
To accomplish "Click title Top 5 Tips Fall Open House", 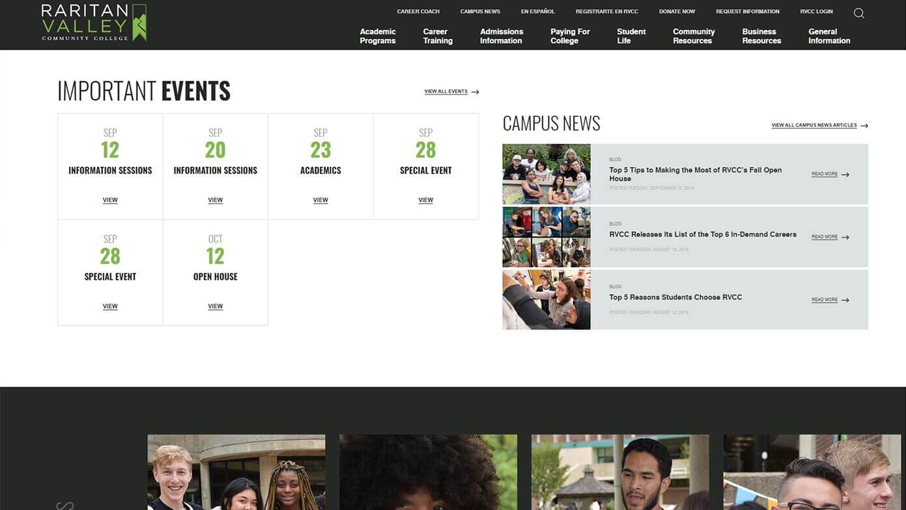I will point(696,175).
